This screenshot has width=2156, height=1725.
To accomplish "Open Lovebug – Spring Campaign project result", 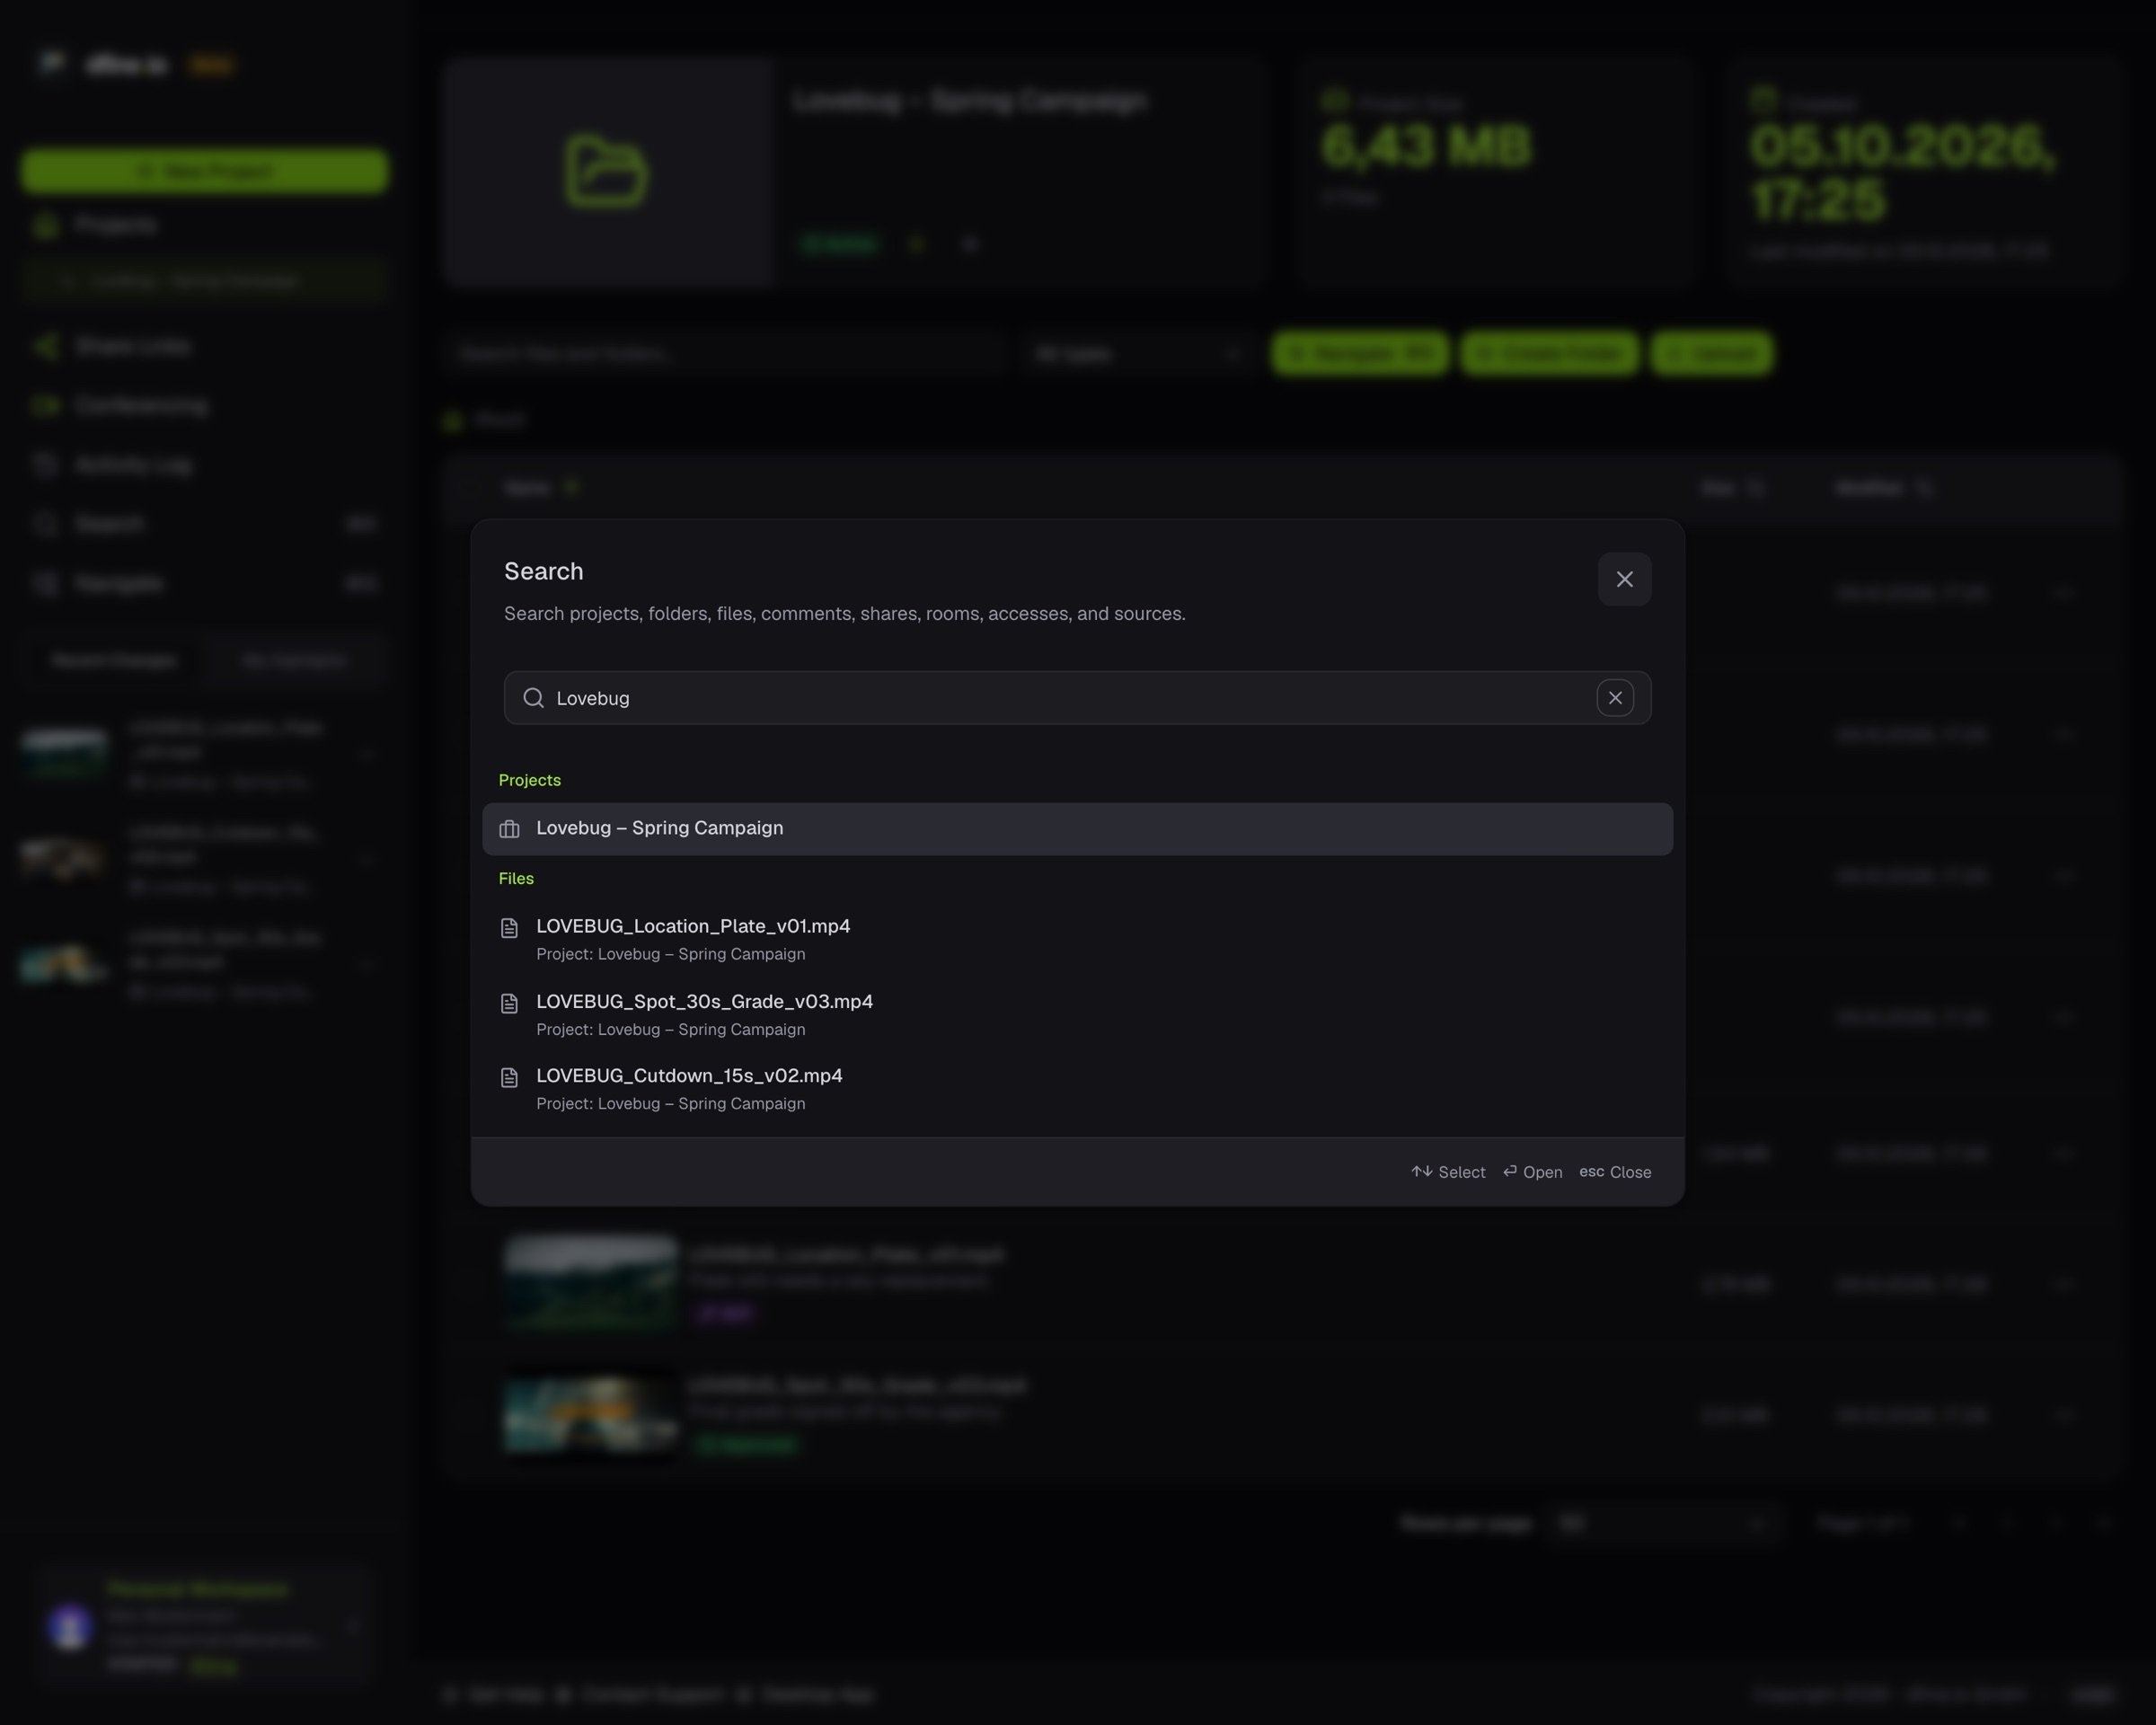I will coord(1077,828).
